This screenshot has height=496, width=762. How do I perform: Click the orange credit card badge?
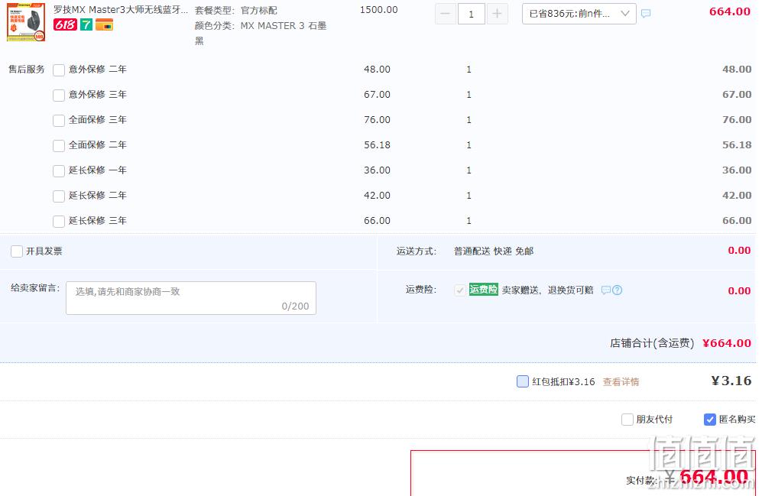(x=104, y=24)
